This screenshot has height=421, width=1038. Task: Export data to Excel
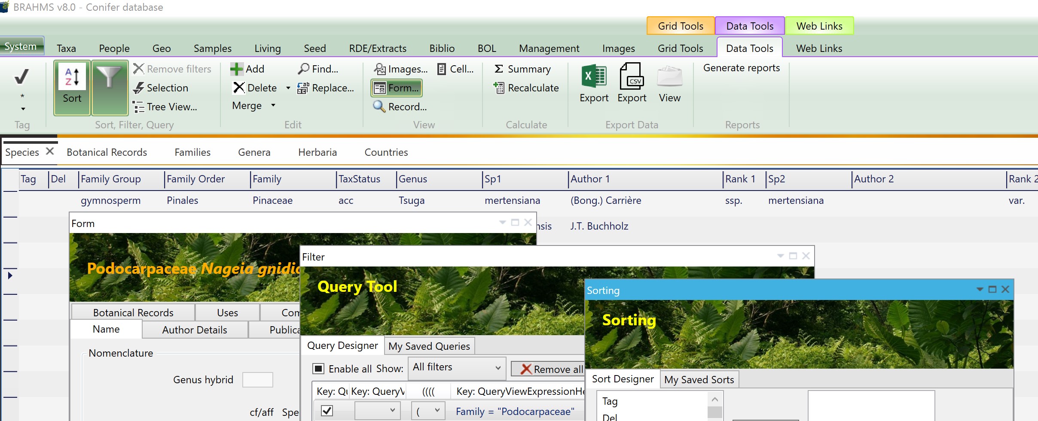594,84
